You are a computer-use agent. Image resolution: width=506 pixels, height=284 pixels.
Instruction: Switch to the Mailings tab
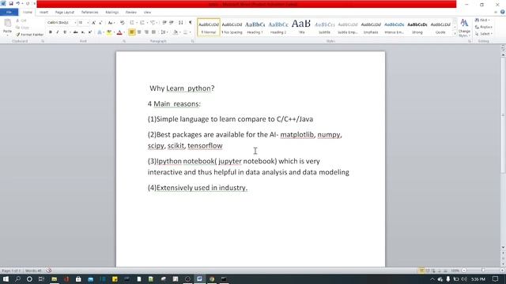coord(112,13)
